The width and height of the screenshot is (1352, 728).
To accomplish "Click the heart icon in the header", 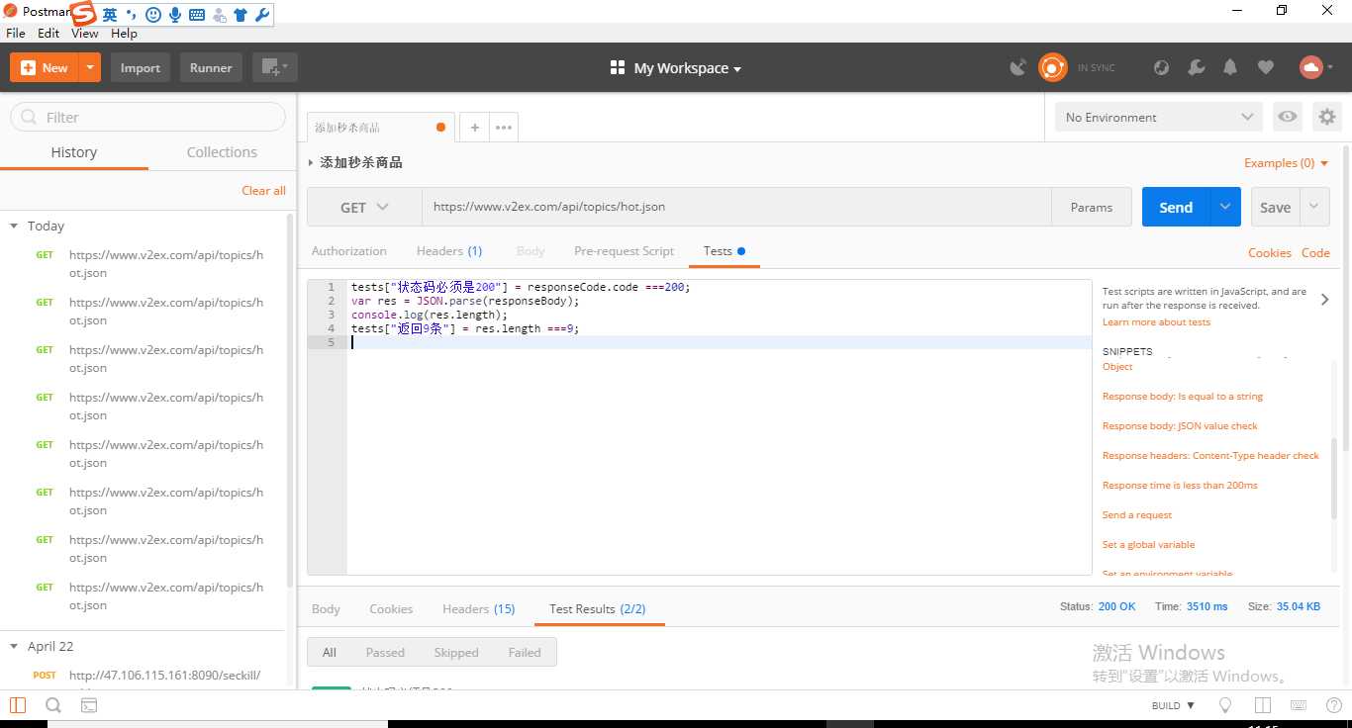I will 1265,67.
